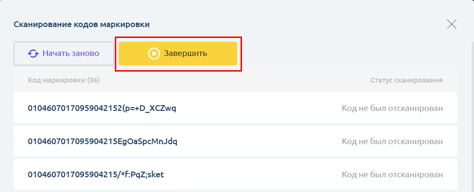Close the marking code scanning dialog
The height and width of the screenshot is (192, 474).
[x=451, y=24]
